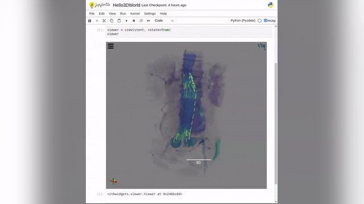Screen dimensions: 364x204
Task: Click the Python (Pyodide) kernel name
Action: [x=243, y=20]
